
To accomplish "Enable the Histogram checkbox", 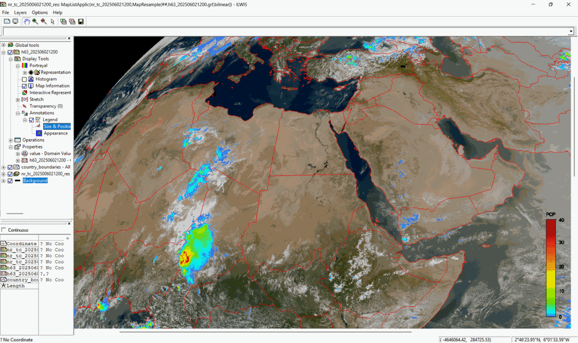I will click(24, 79).
